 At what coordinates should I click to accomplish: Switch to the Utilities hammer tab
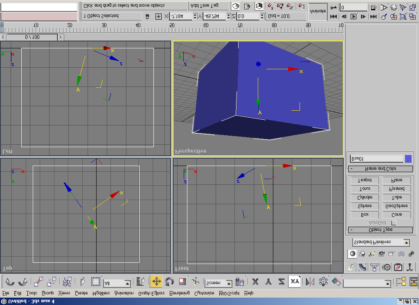point(409,267)
